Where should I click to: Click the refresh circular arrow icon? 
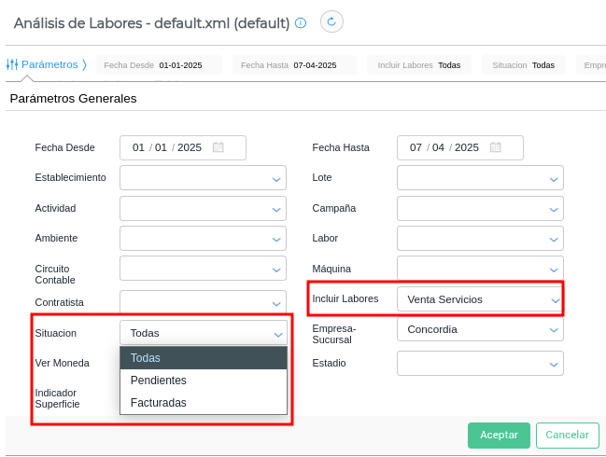(x=331, y=21)
